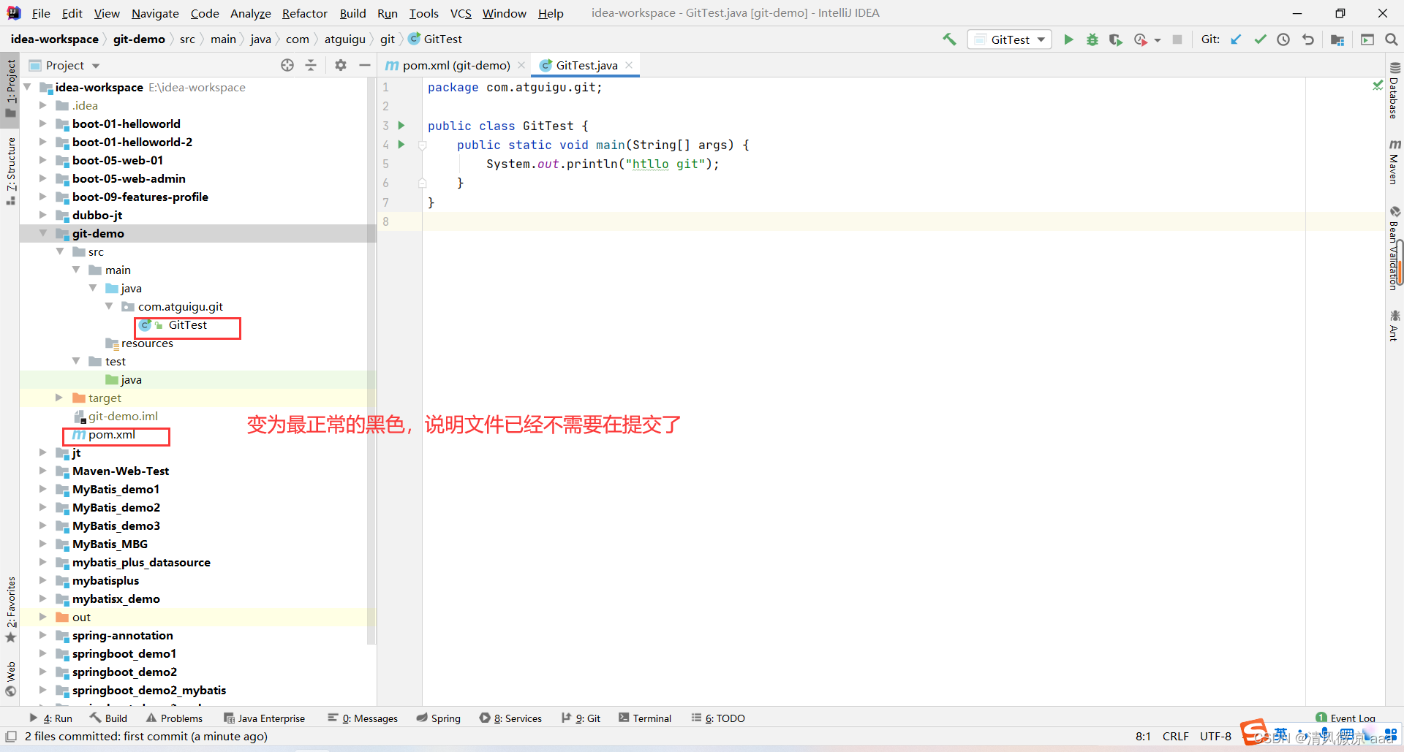Open the 8: Services tool window
1404x752 pixels.
coord(510,718)
